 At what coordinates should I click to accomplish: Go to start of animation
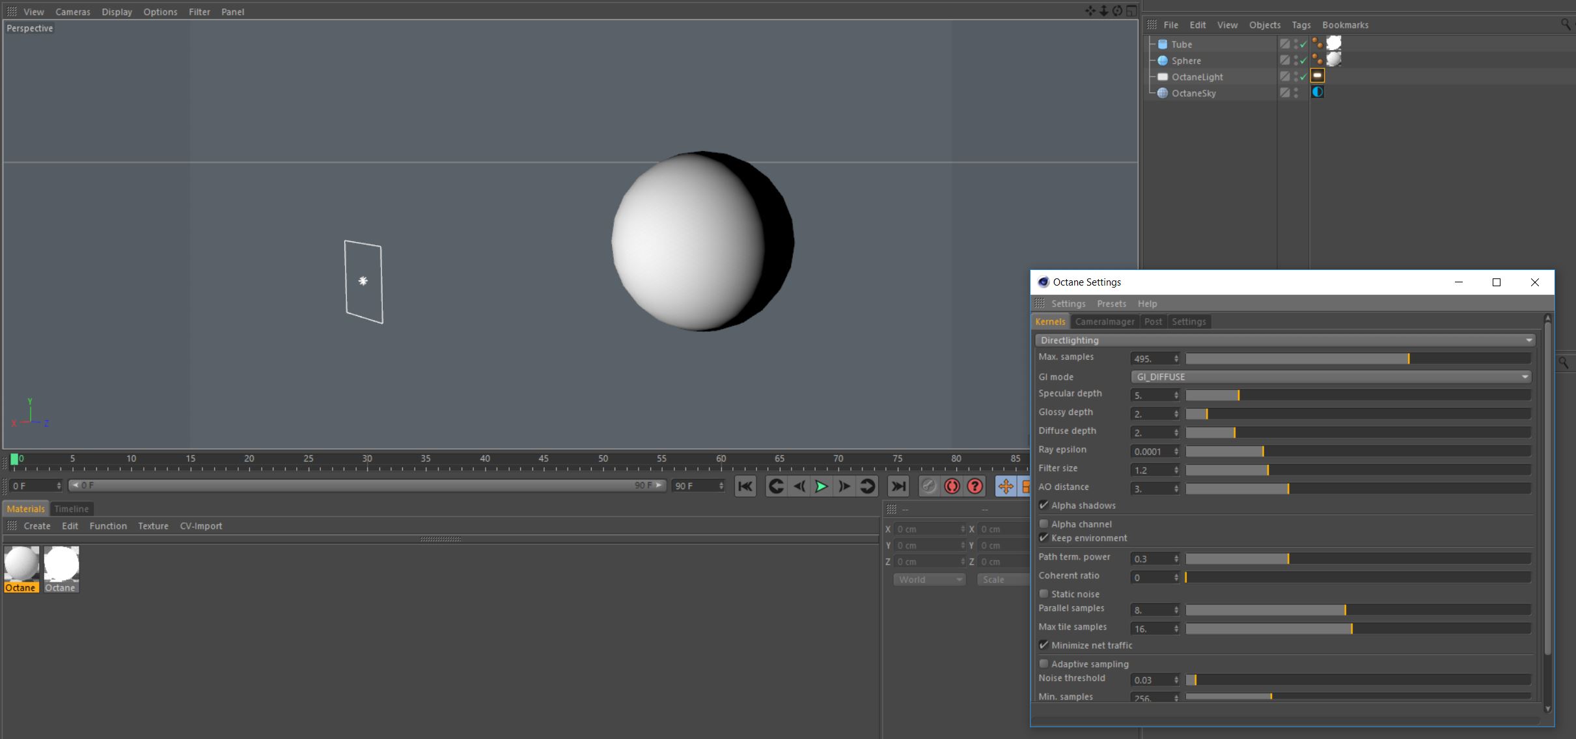point(745,486)
